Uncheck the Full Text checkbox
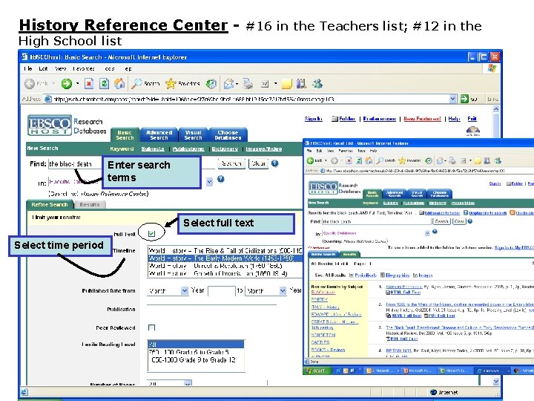This screenshot has width=534, height=401. click(x=151, y=234)
